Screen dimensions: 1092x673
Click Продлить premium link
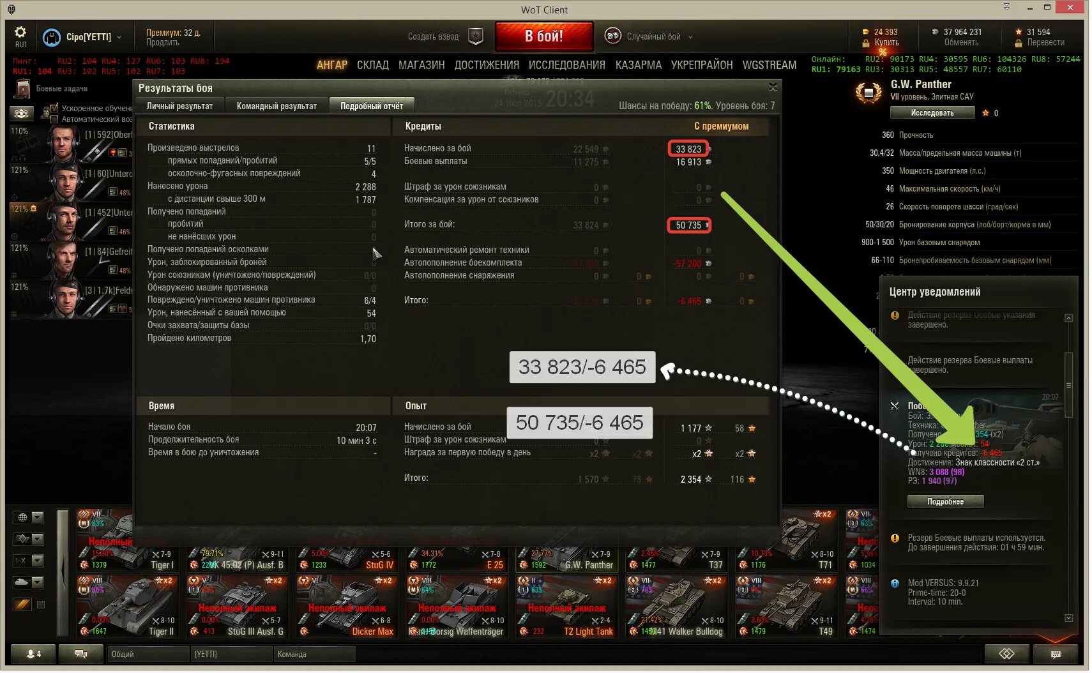162,43
